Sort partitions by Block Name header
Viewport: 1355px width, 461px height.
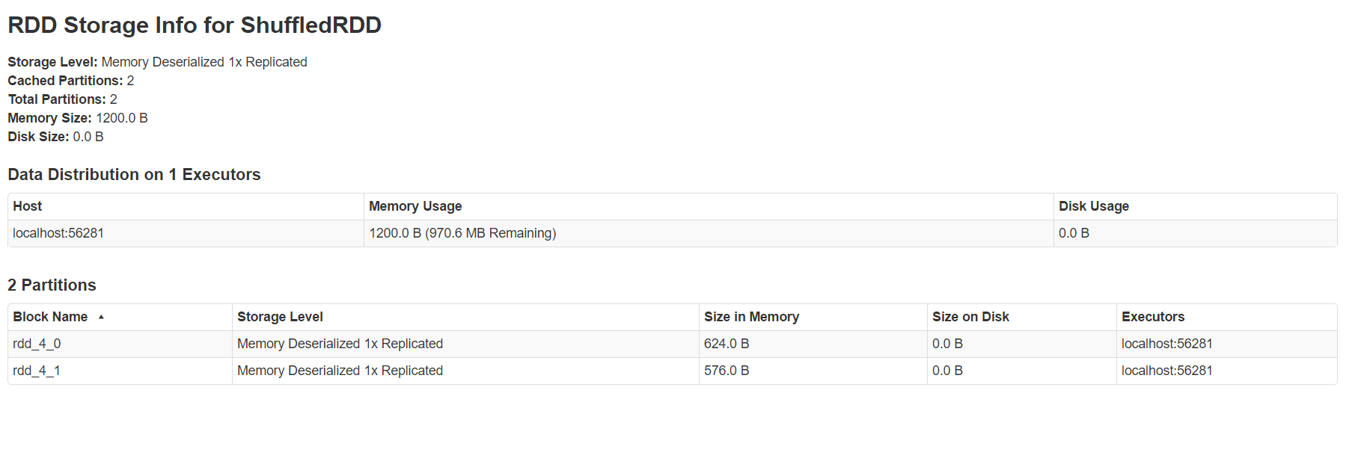point(50,317)
